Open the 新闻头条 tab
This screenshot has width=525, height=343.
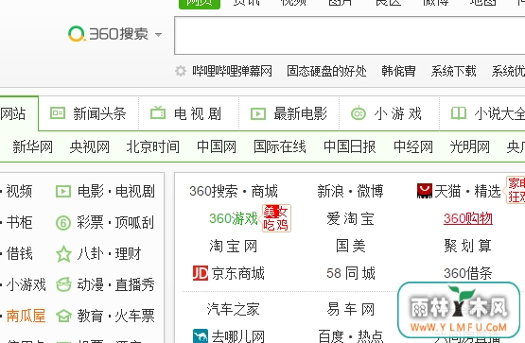click(x=99, y=113)
